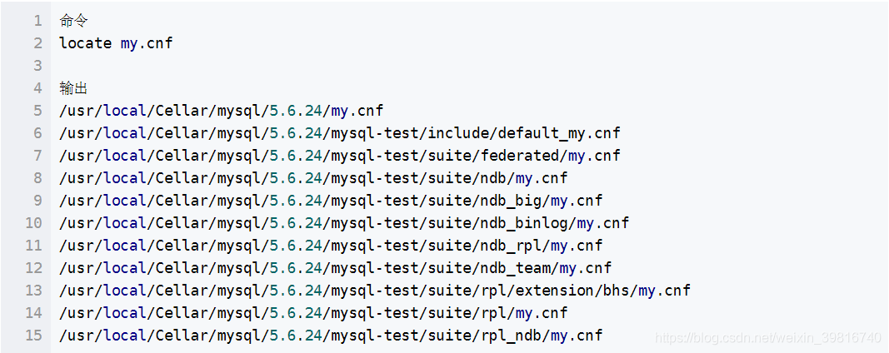Select the '输出' heading on line 4

click(x=73, y=87)
